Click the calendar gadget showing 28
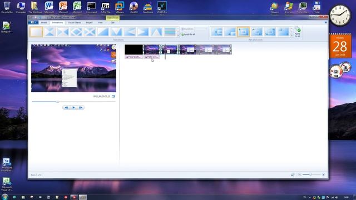This screenshot has height=200, width=356. pyautogui.click(x=340, y=46)
